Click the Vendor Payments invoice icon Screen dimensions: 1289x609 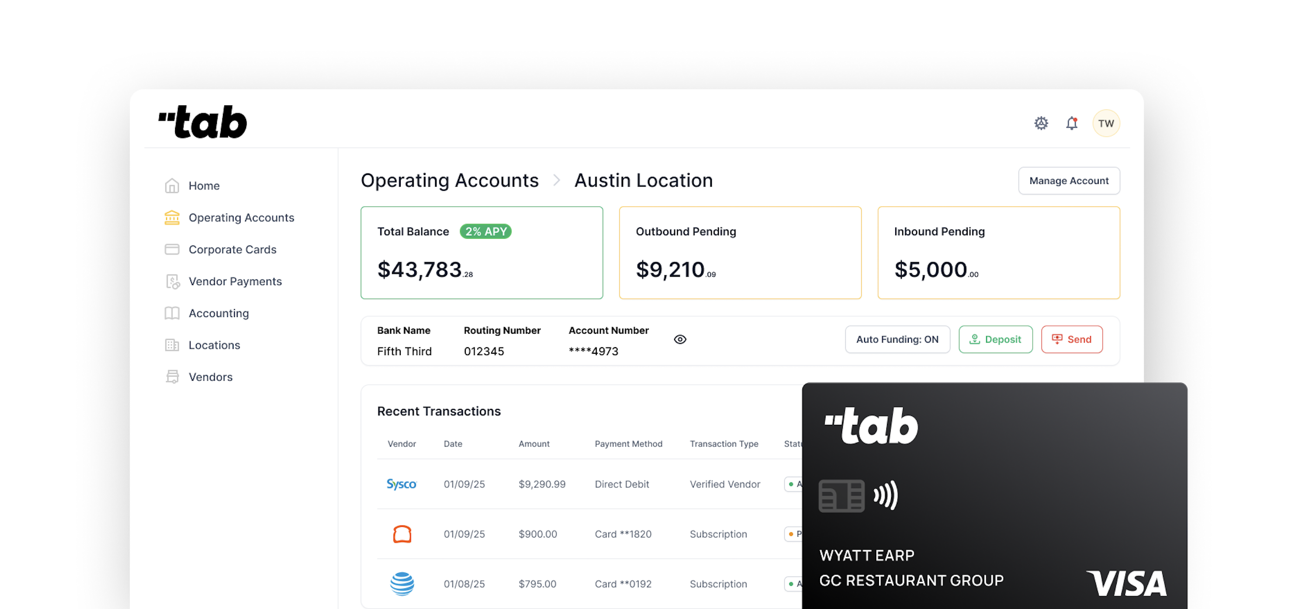point(173,282)
